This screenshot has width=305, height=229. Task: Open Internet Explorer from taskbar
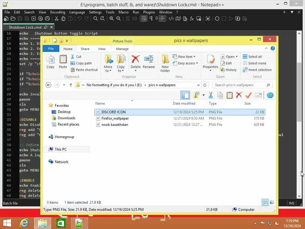(x=24, y=223)
